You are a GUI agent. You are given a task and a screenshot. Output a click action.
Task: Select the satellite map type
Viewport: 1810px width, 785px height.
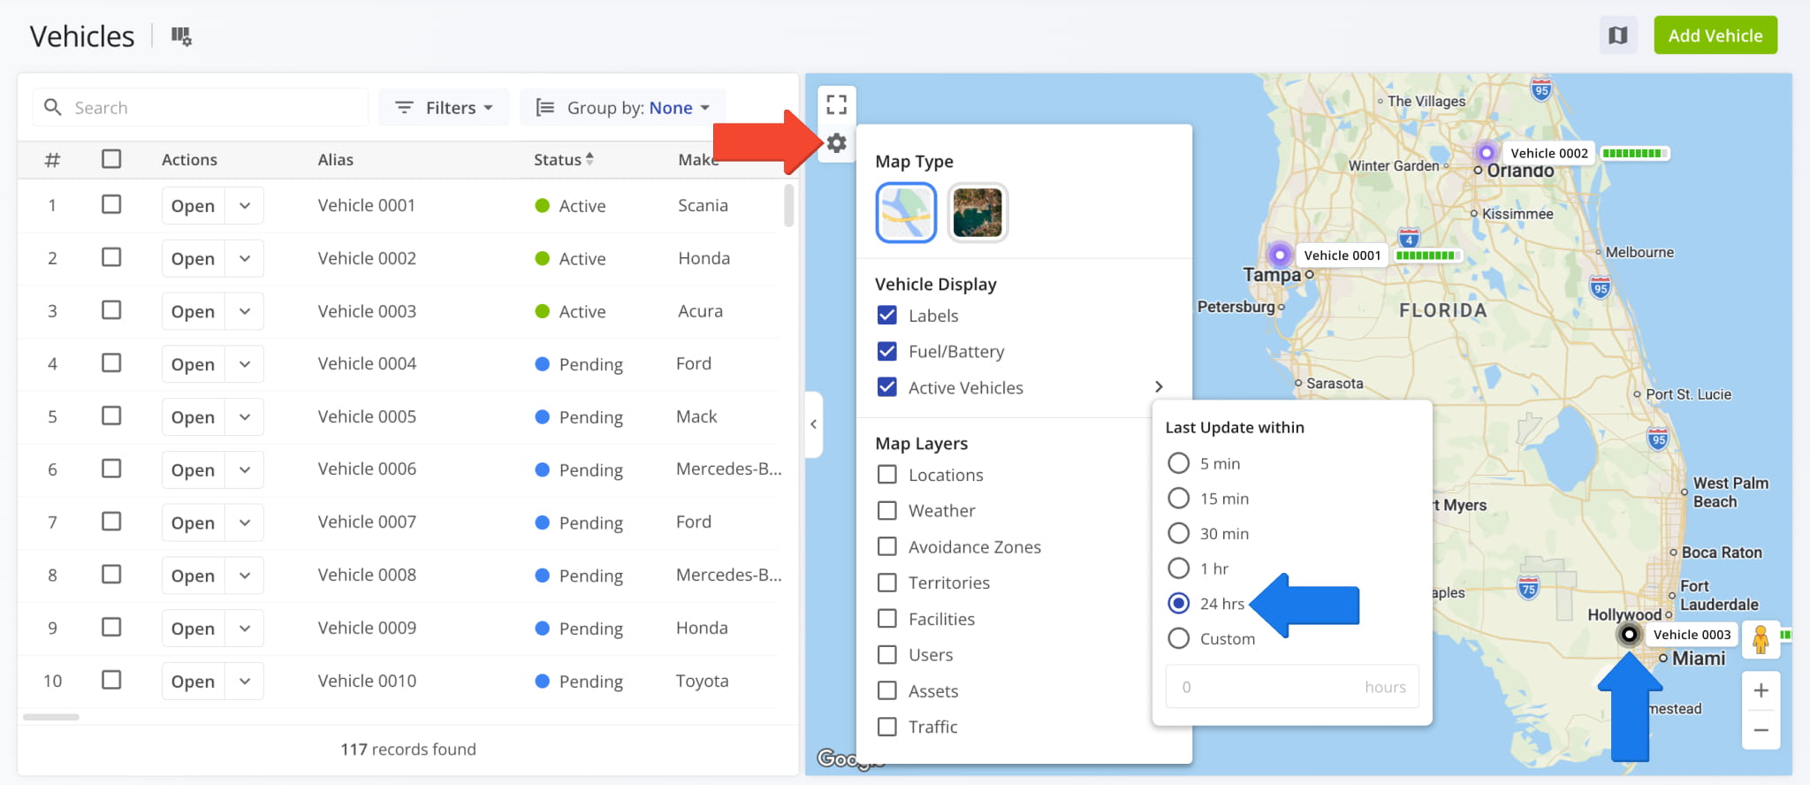click(977, 212)
